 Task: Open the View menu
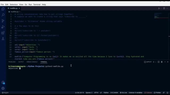click(21, 4)
